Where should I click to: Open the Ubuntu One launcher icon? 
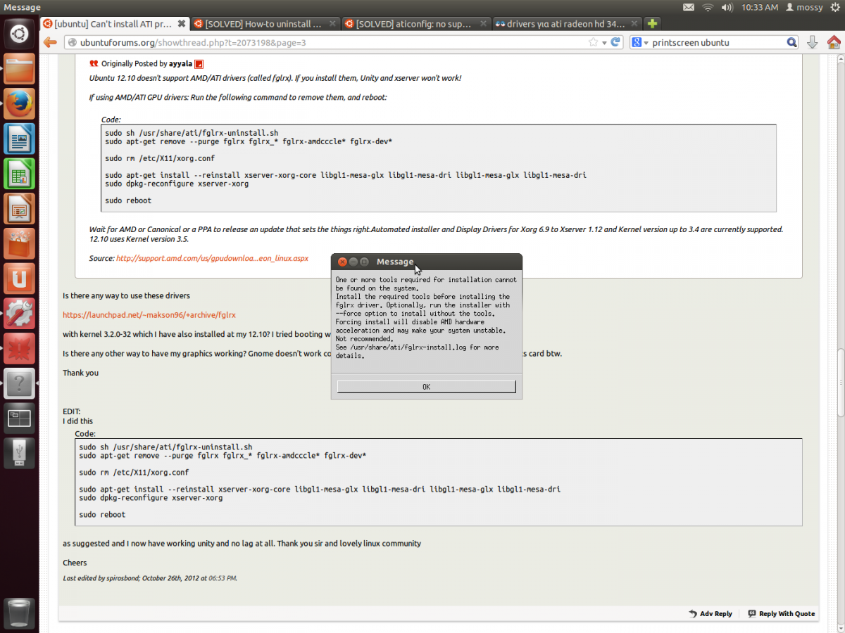pos(19,279)
